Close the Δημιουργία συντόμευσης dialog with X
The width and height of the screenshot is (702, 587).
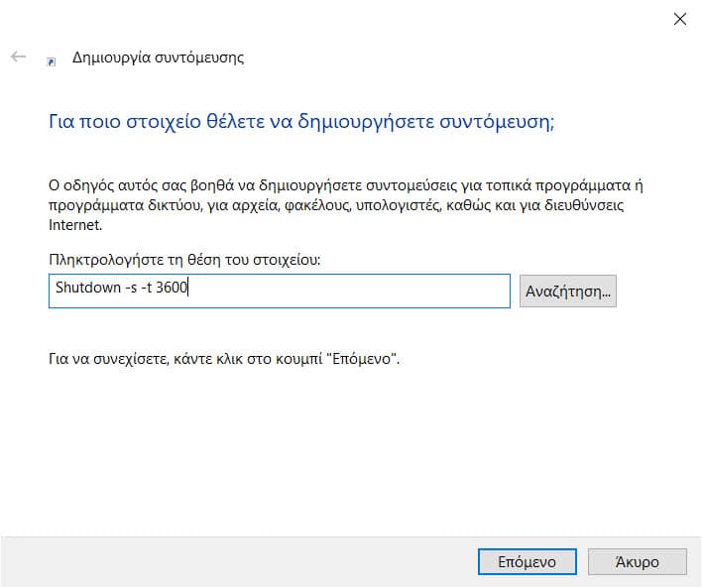679,19
